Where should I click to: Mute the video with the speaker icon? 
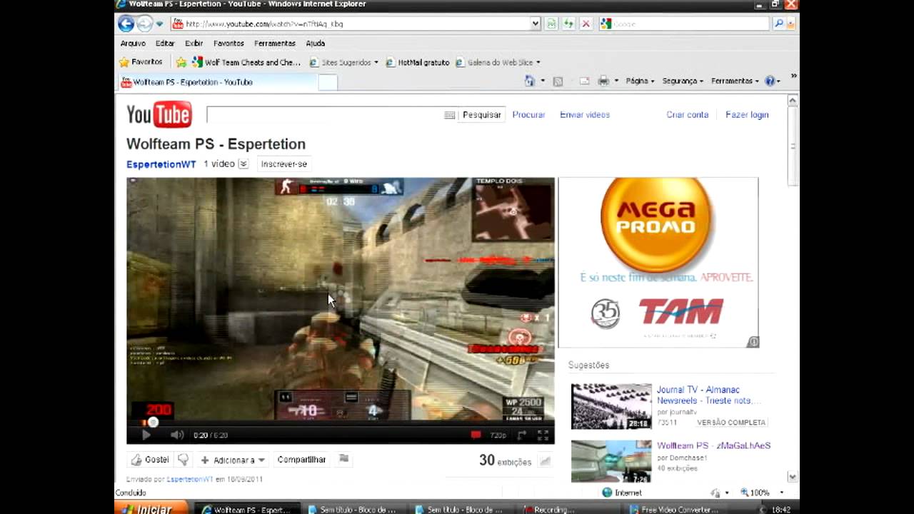[177, 435]
